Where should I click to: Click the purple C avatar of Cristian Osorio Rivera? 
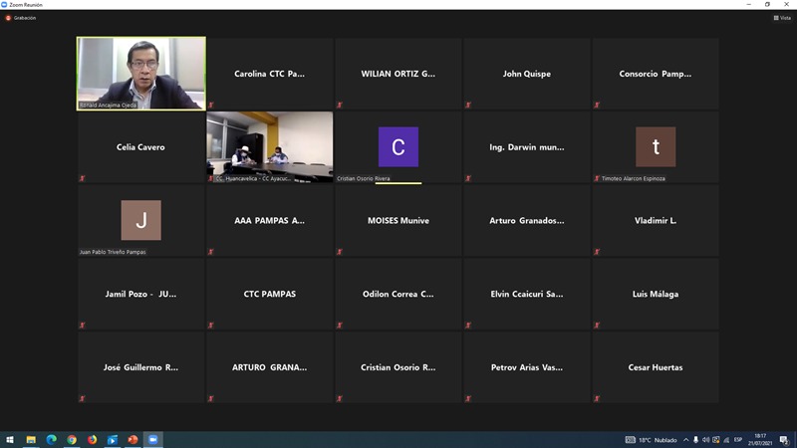tap(398, 147)
